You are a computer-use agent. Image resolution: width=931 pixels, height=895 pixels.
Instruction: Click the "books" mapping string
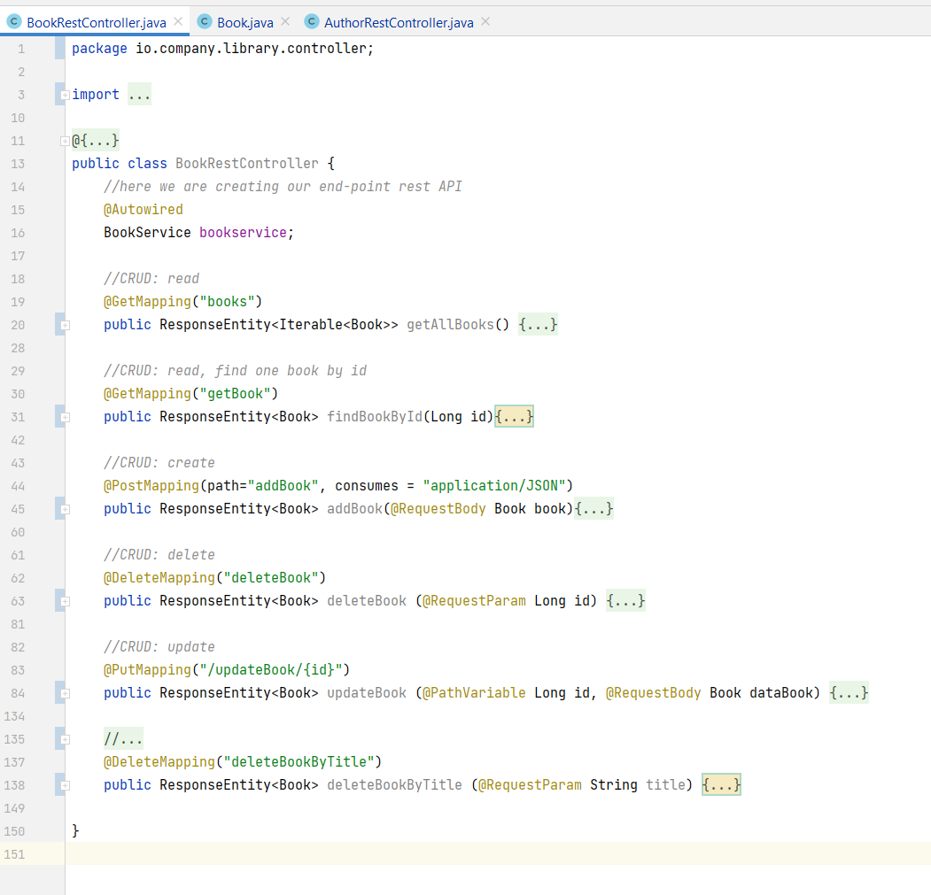click(227, 302)
